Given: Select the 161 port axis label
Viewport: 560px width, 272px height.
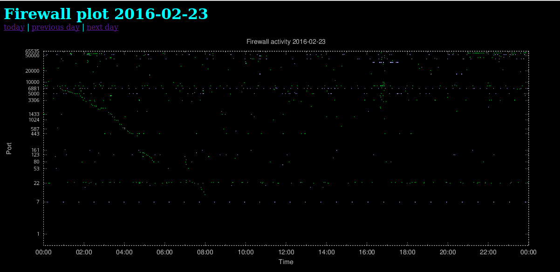Looking at the screenshot, I should (35, 150).
